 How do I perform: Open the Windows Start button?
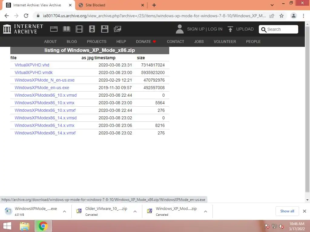click(x=7, y=226)
